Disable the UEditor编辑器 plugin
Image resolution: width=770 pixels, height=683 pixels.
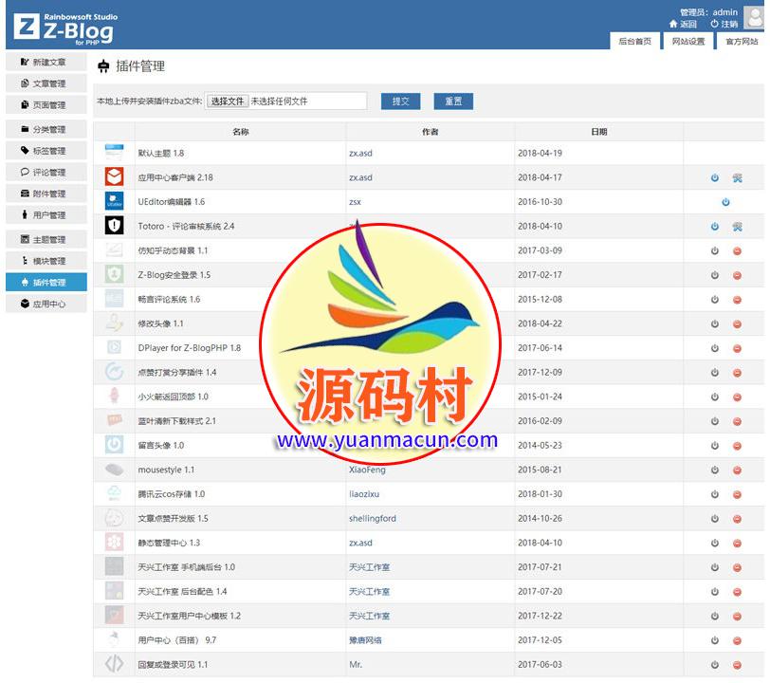tap(725, 202)
